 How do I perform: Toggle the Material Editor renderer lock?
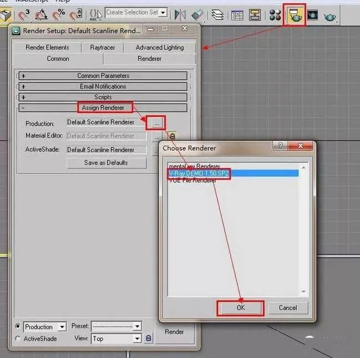tap(172, 136)
